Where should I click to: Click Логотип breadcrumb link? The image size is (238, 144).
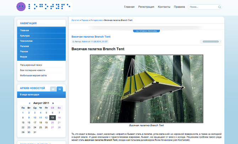[x=75, y=20]
